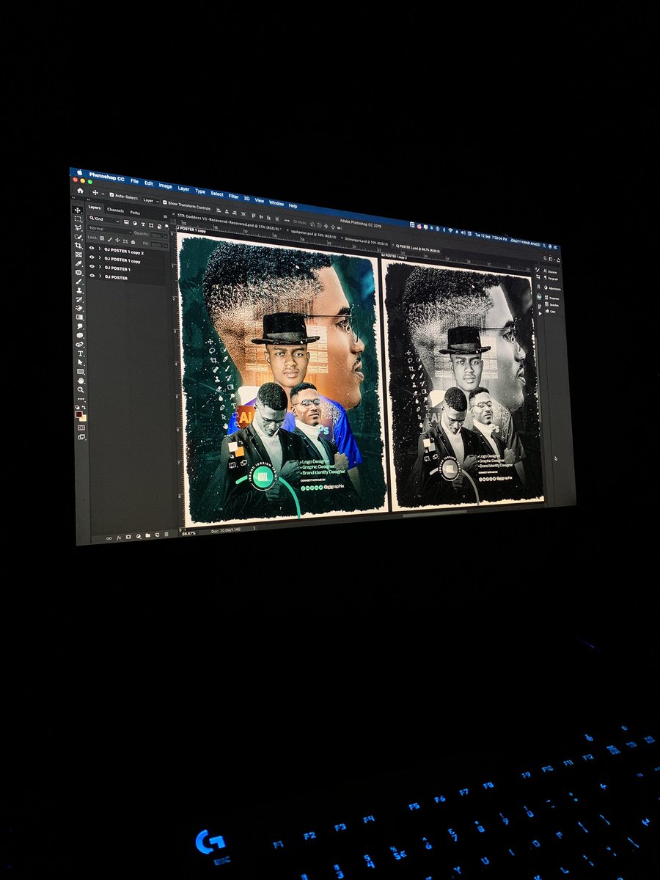Open the Layers panel options menu
This screenshot has height=880, width=660.
(165, 216)
